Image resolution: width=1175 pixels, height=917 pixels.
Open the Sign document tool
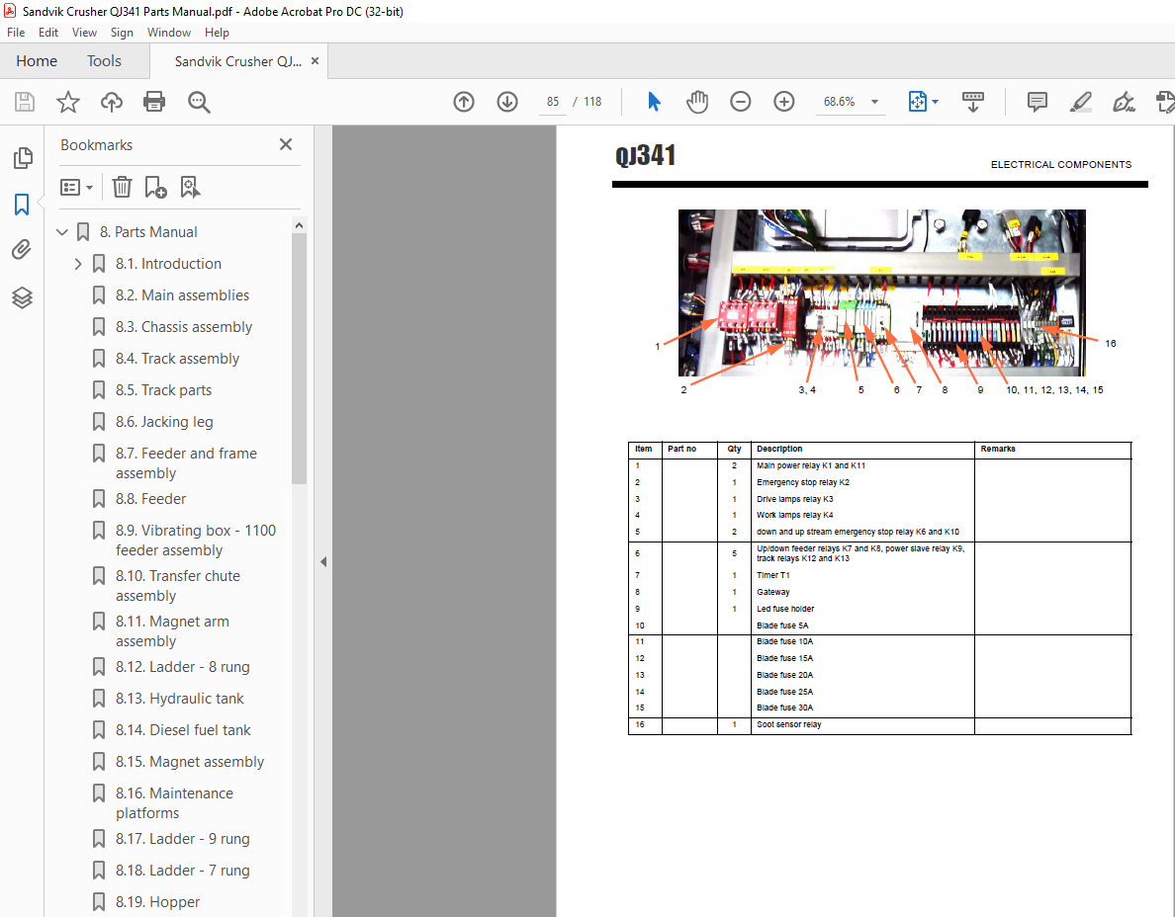tap(1124, 102)
